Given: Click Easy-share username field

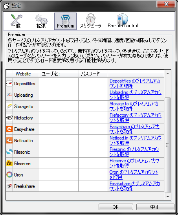Looking at the screenshot, I should [x=59, y=129].
